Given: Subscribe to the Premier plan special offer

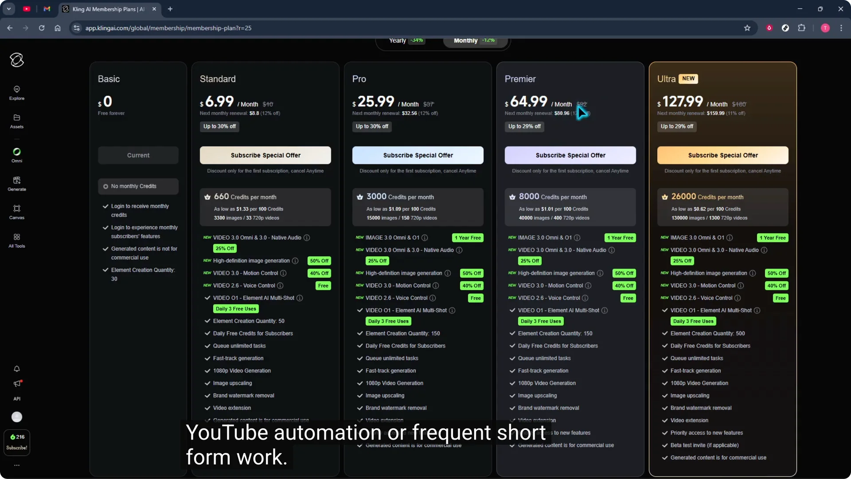Looking at the screenshot, I should [x=570, y=155].
